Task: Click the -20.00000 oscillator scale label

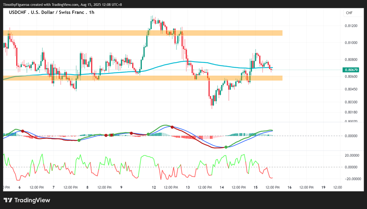Action: pyautogui.click(x=352, y=179)
